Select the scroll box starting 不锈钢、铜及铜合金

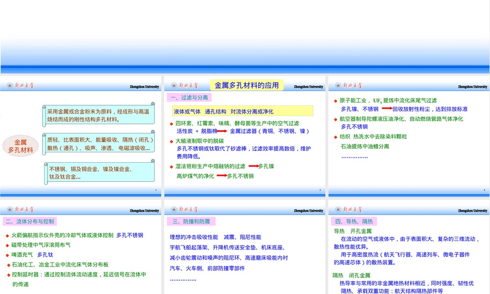[99, 172]
